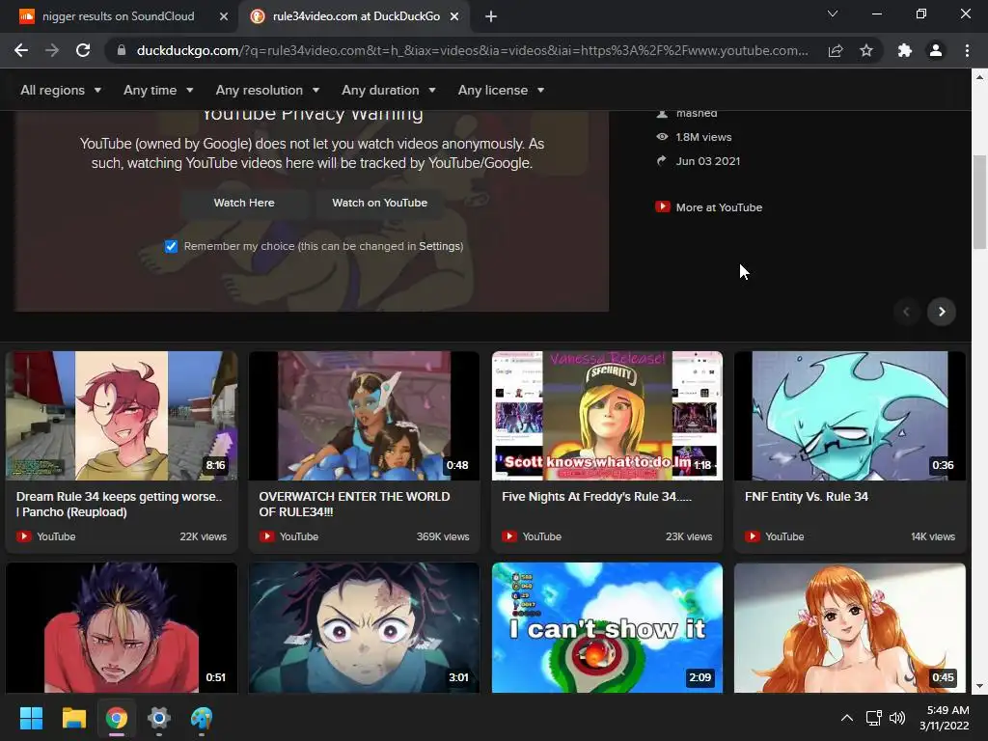
Task: Expand the Any time filter
Action: pos(158,90)
